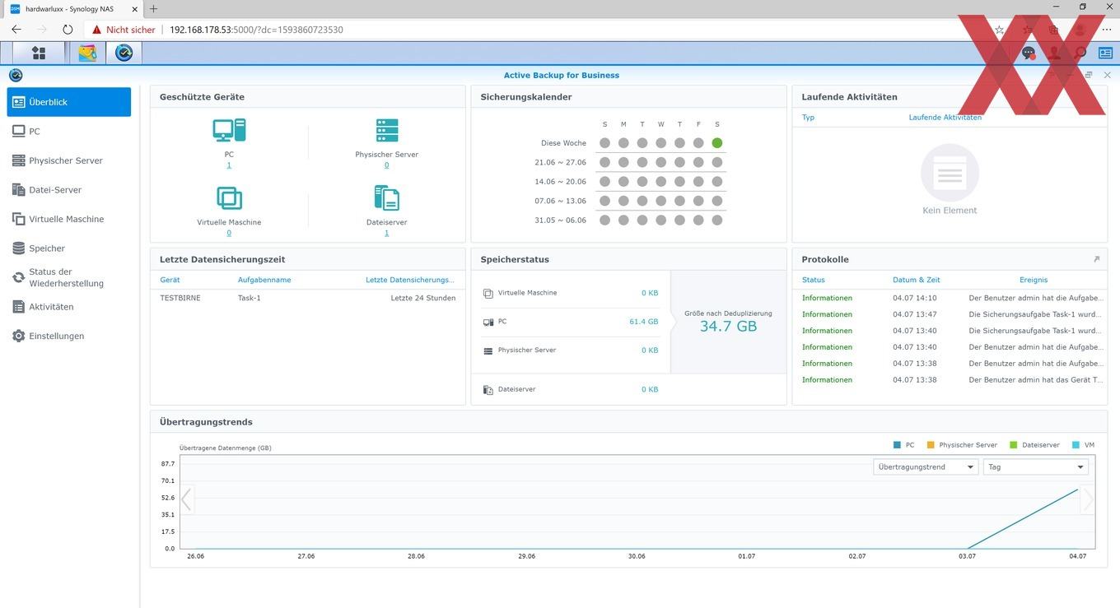Screen dimensions: 1120x608
Task: Click the Dateiserver icon in Geschützte Geräte
Action: click(x=387, y=198)
